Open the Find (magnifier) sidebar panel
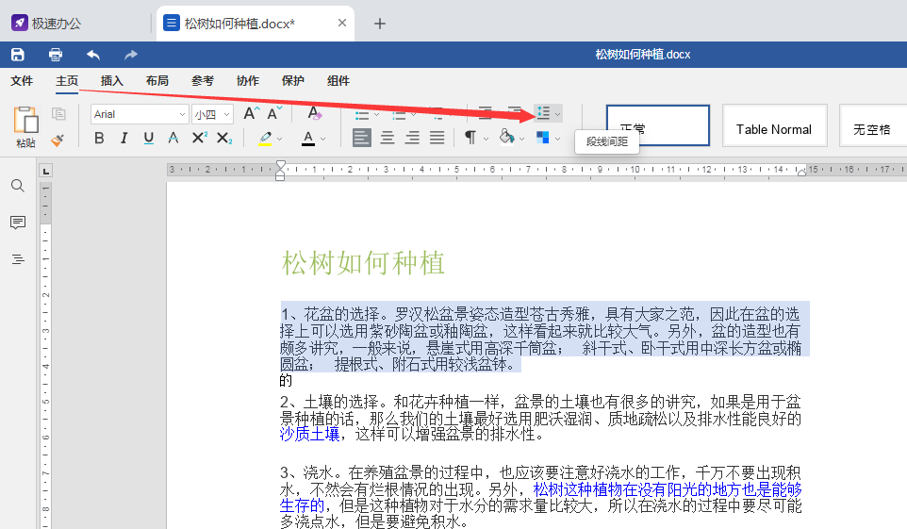This screenshot has width=907, height=529. tap(18, 186)
